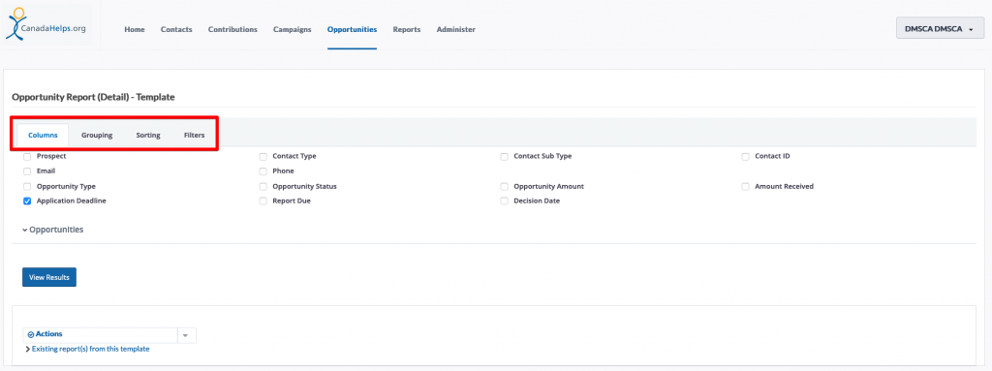Image resolution: width=992 pixels, height=371 pixels.
Task: Check the Prospect column checkbox
Action: [27, 156]
